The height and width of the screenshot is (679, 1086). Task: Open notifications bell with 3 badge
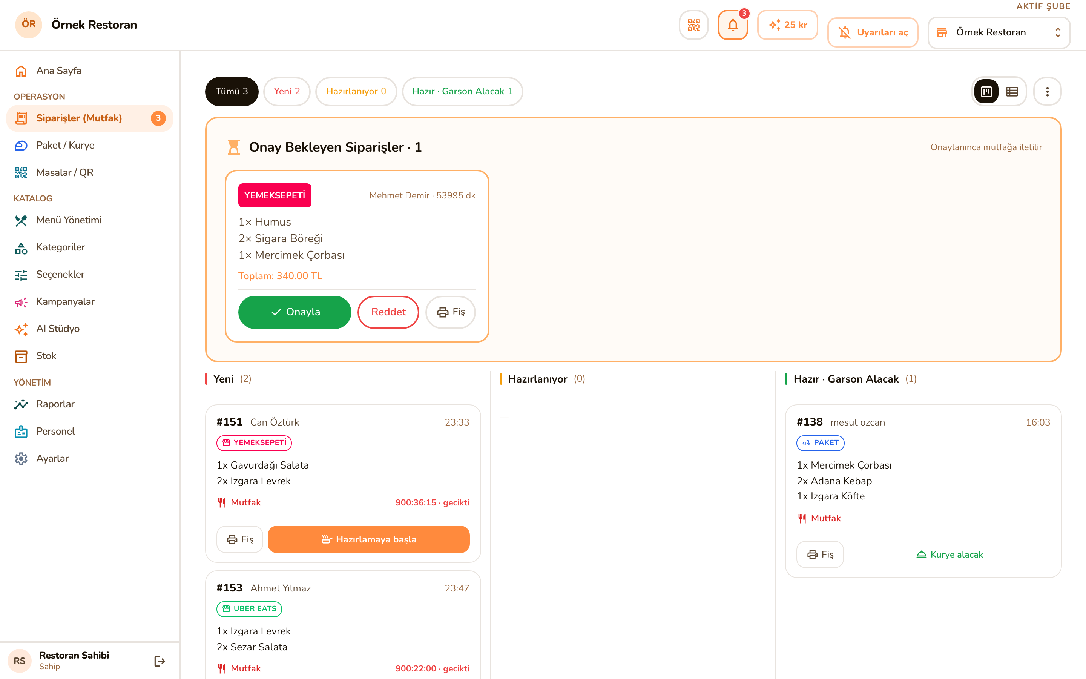click(733, 25)
